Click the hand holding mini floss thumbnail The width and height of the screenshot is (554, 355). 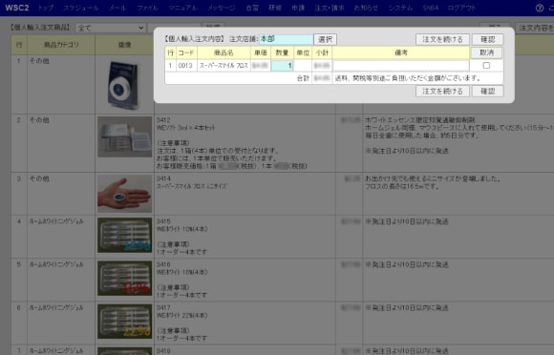point(125,194)
